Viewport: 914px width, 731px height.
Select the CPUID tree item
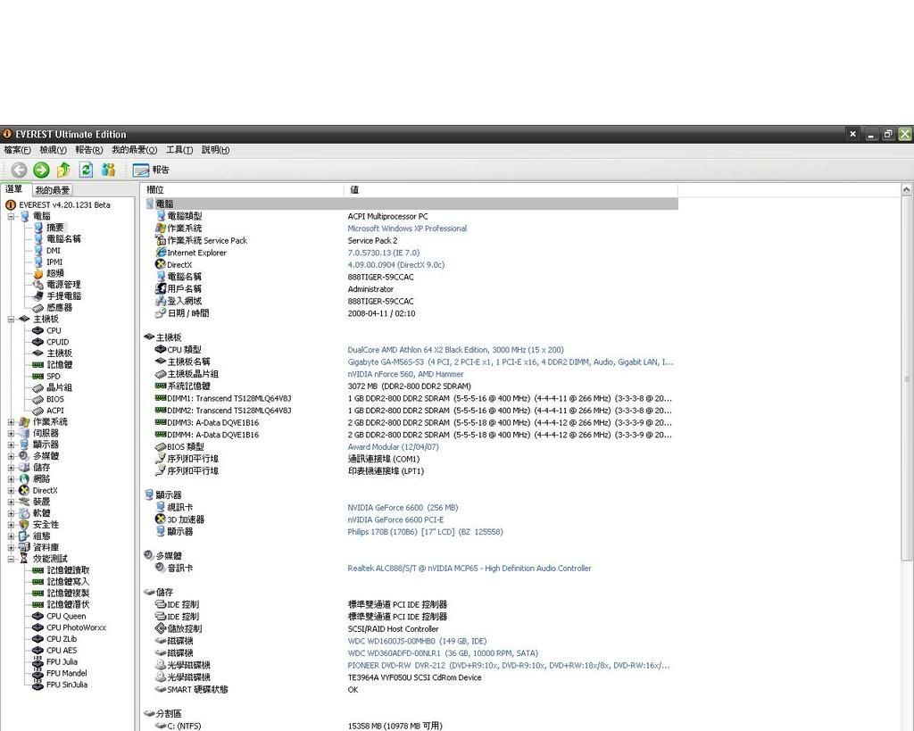click(58, 342)
